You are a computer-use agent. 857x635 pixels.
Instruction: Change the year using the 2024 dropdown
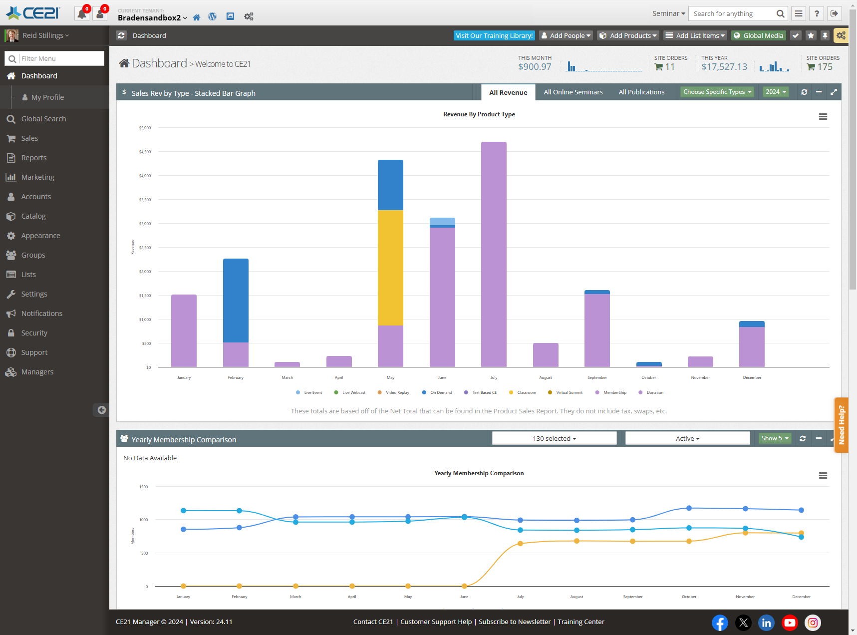tap(775, 92)
